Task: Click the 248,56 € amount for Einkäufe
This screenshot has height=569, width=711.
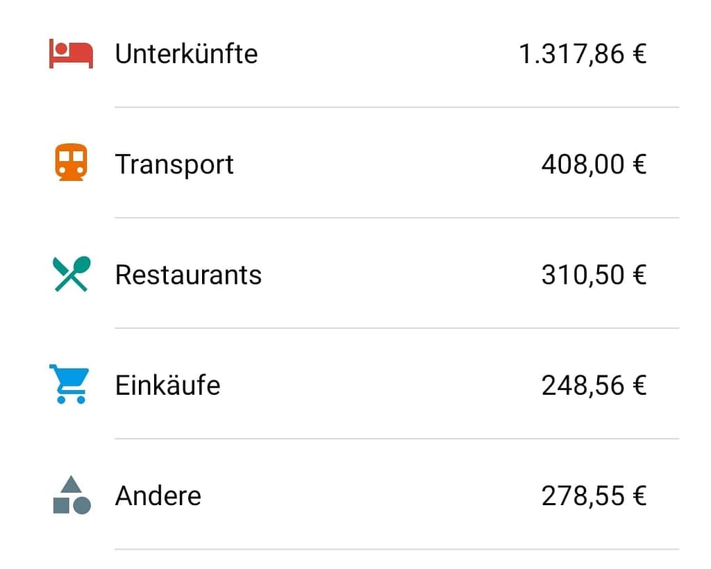Action: click(x=594, y=385)
